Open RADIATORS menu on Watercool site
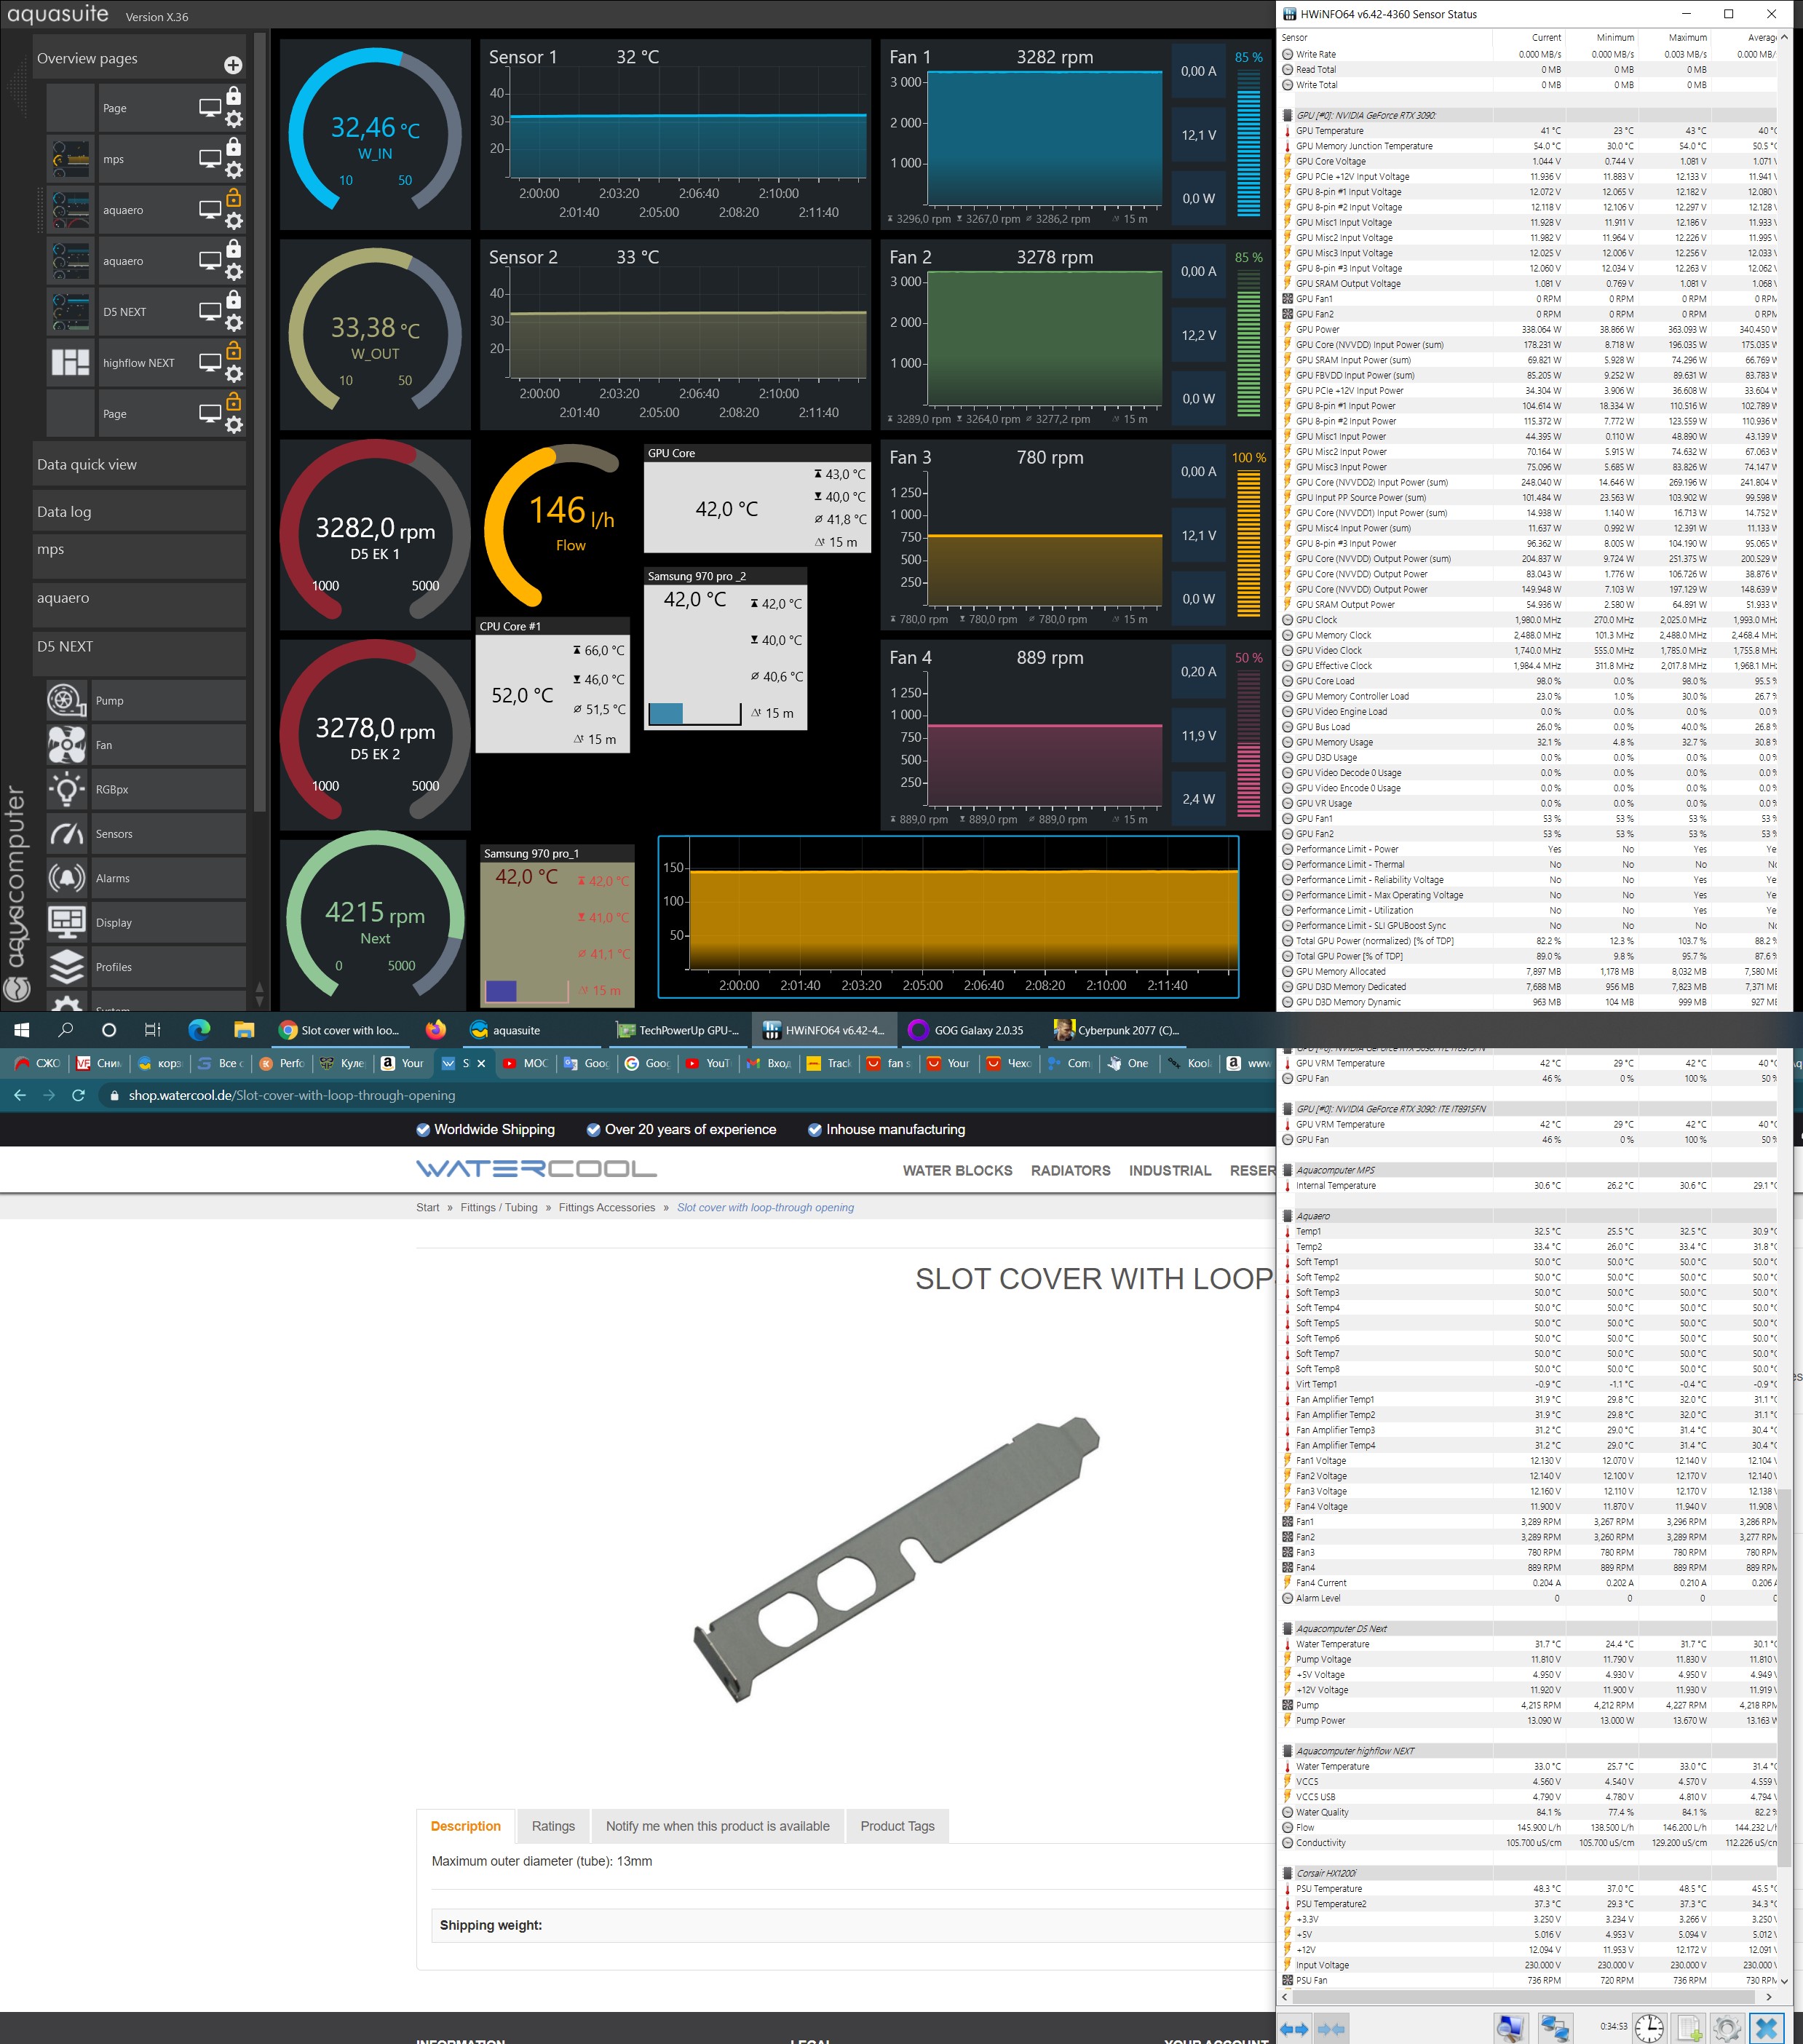The image size is (1803, 2044). coord(1070,1170)
